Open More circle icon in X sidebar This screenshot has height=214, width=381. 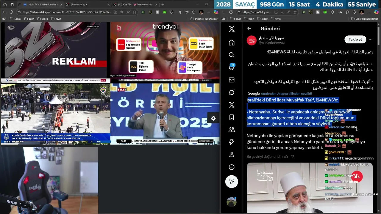coord(232,167)
